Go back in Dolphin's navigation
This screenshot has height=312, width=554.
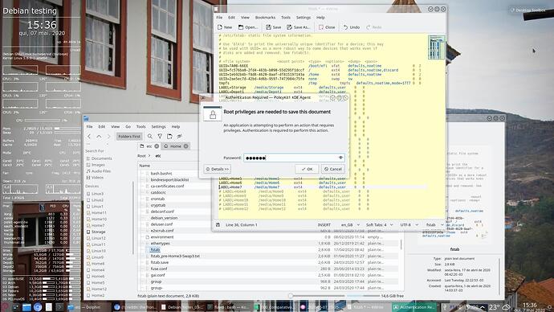[89, 136]
